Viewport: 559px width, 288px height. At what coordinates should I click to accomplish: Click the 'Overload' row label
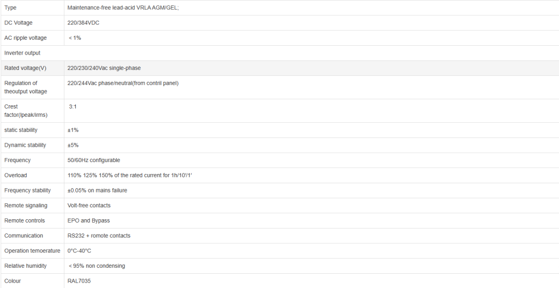coord(15,175)
